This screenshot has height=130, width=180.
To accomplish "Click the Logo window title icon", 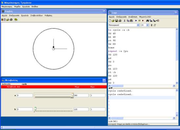I will click(x=110, y=13).
